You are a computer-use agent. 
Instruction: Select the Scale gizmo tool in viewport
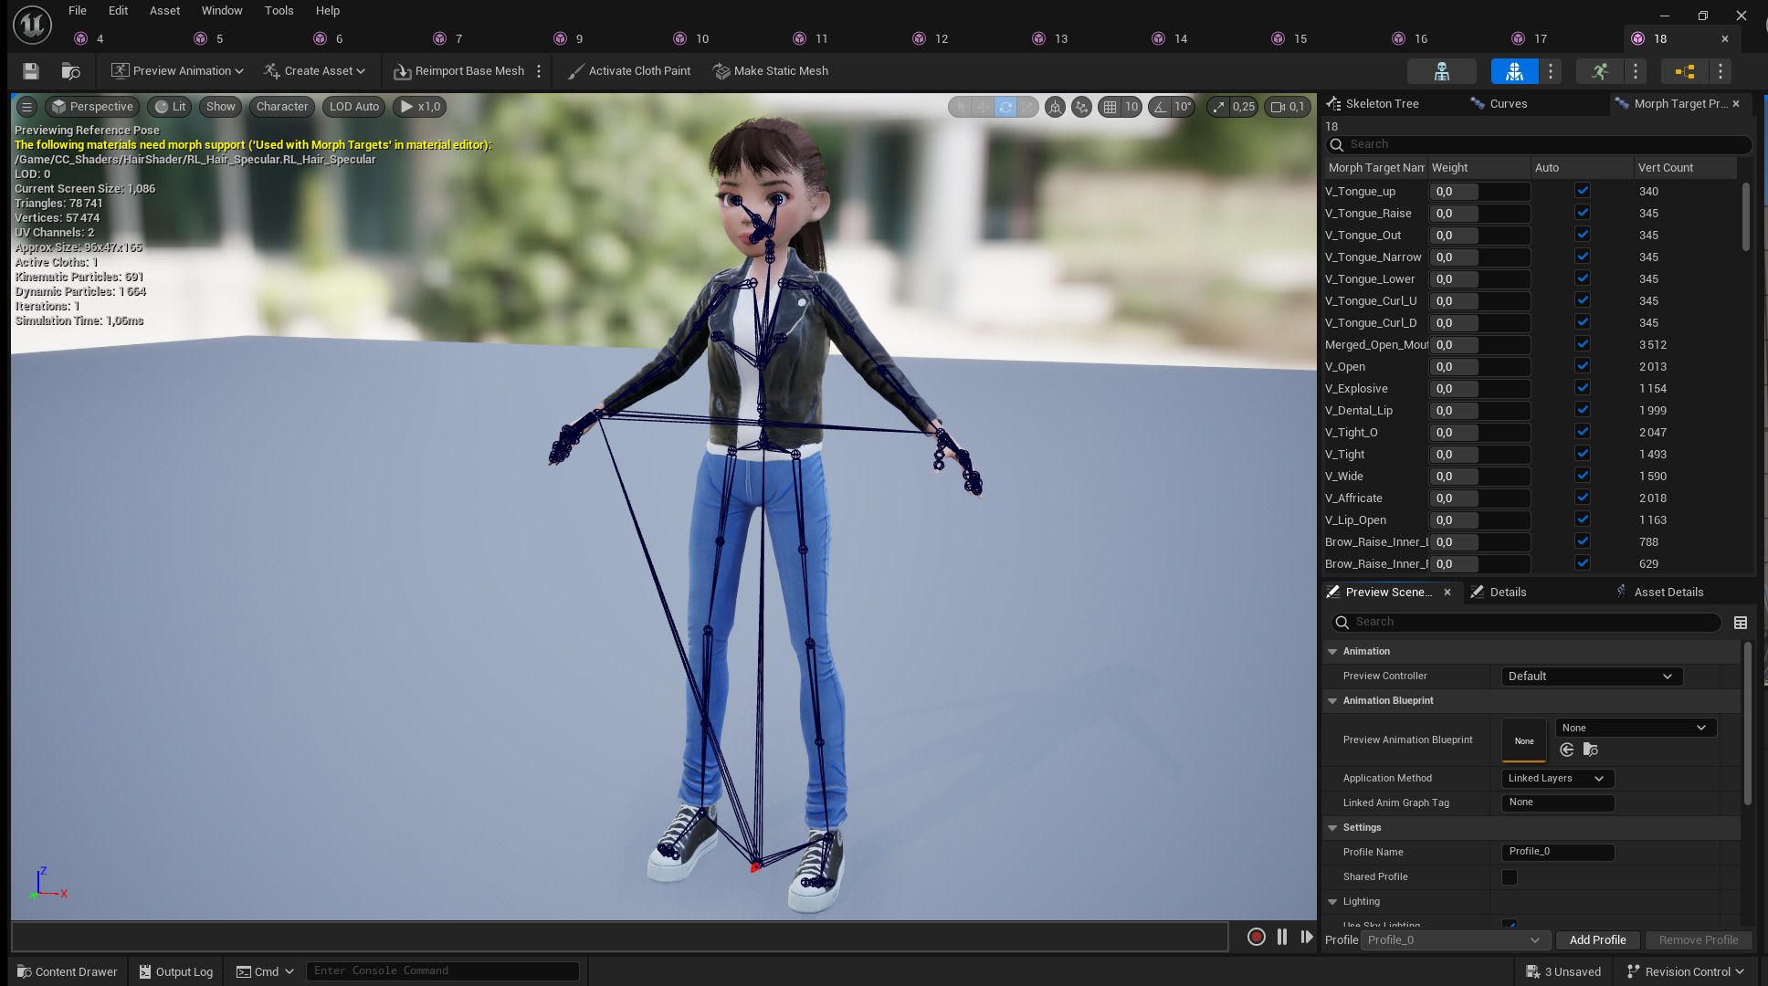pyautogui.click(x=1027, y=107)
